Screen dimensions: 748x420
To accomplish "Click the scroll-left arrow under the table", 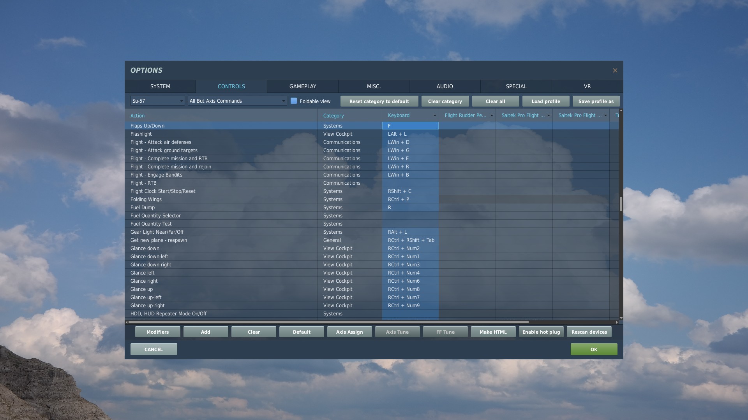I will 127,322.
